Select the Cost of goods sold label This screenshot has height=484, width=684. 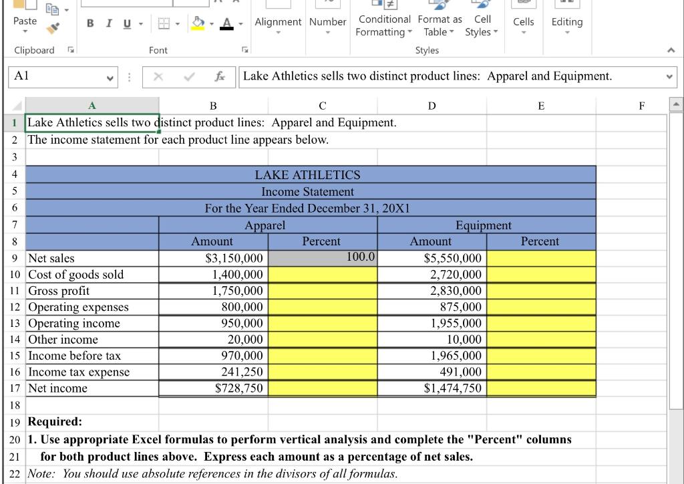coord(76,275)
